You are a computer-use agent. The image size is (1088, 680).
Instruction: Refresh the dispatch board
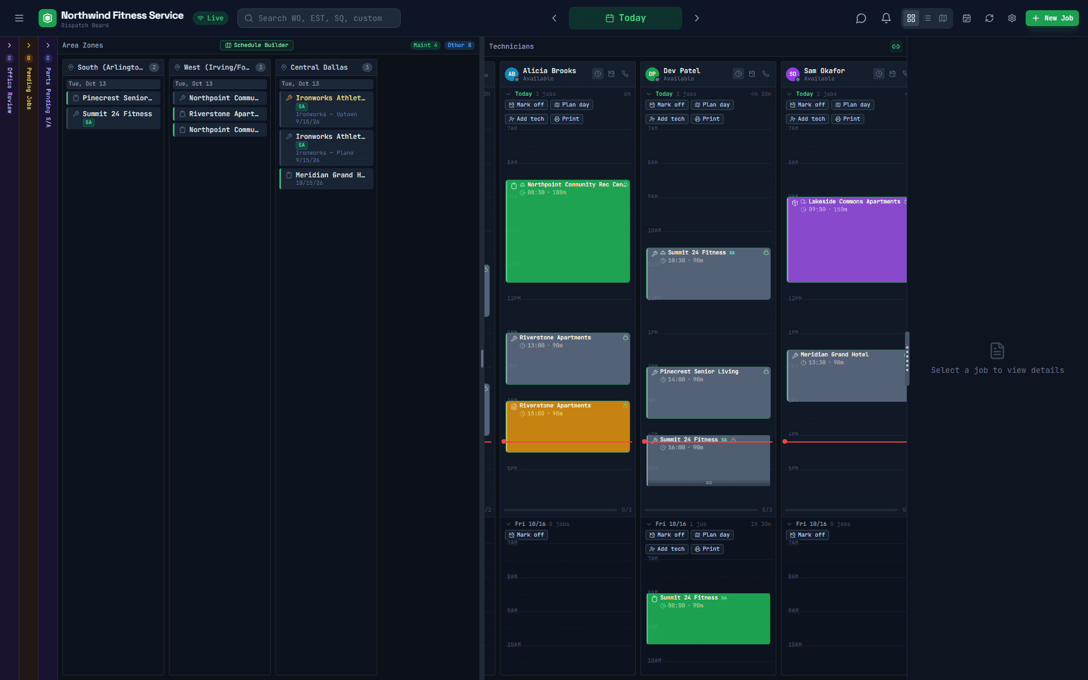tap(989, 18)
